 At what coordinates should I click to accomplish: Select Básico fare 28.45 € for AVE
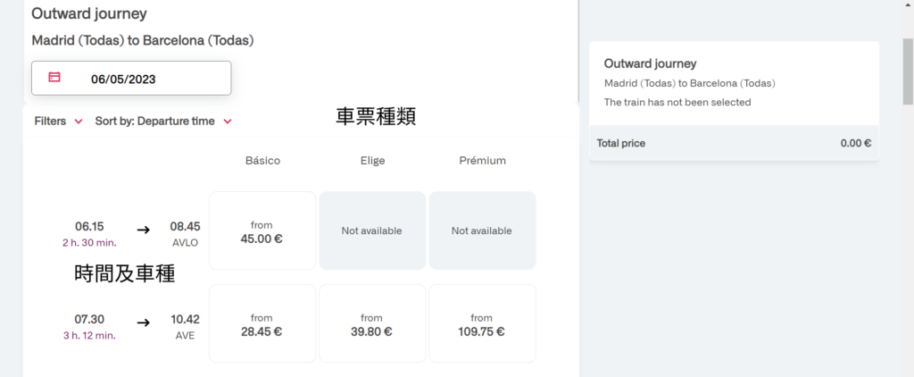click(262, 323)
